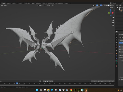
Task: Open the Physics properties tab icon
Action: (117, 56)
